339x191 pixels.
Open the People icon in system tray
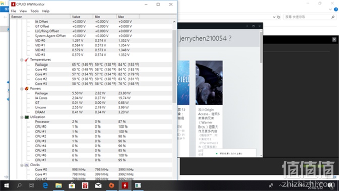point(271,185)
